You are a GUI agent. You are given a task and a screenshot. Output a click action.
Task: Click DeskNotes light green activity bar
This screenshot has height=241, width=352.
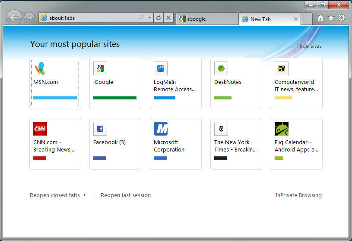223,98
